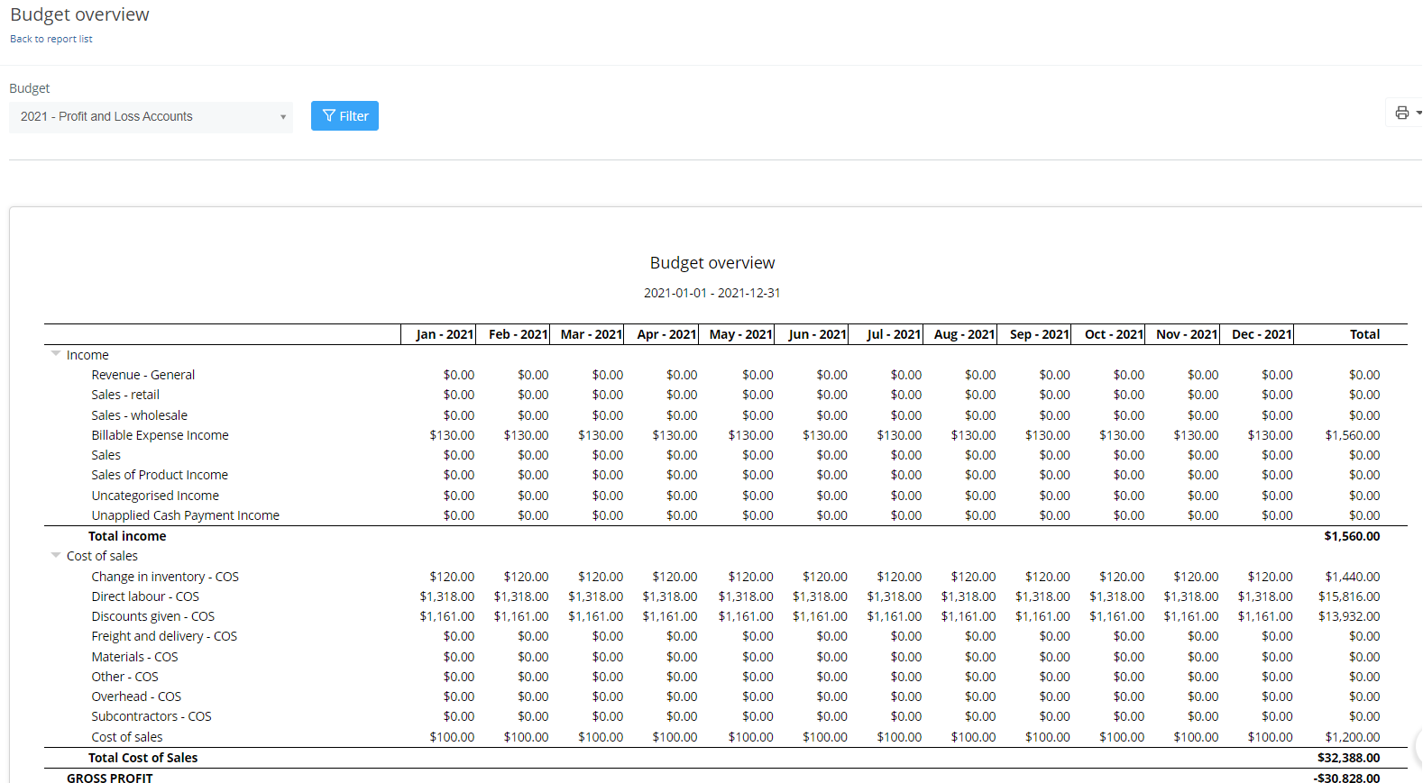Click Change in inventory total $1,440.00
The width and height of the screenshot is (1423, 783).
click(x=1353, y=577)
